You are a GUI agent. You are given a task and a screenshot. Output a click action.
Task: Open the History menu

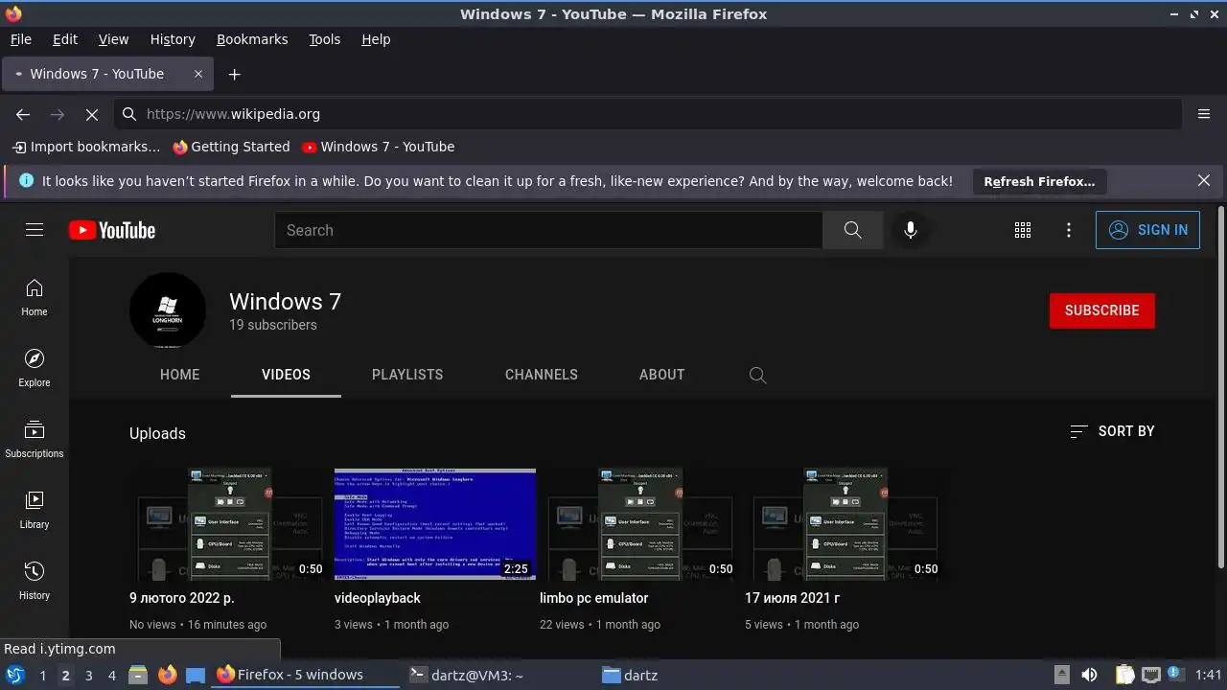[x=173, y=39]
